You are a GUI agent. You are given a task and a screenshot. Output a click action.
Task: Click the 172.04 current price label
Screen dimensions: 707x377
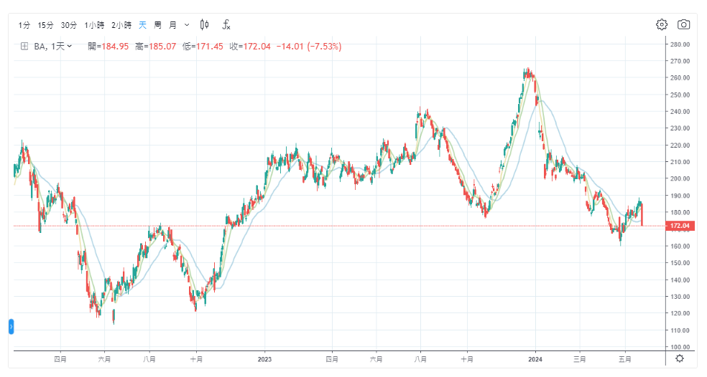pyautogui.click(x=680, y=226)
